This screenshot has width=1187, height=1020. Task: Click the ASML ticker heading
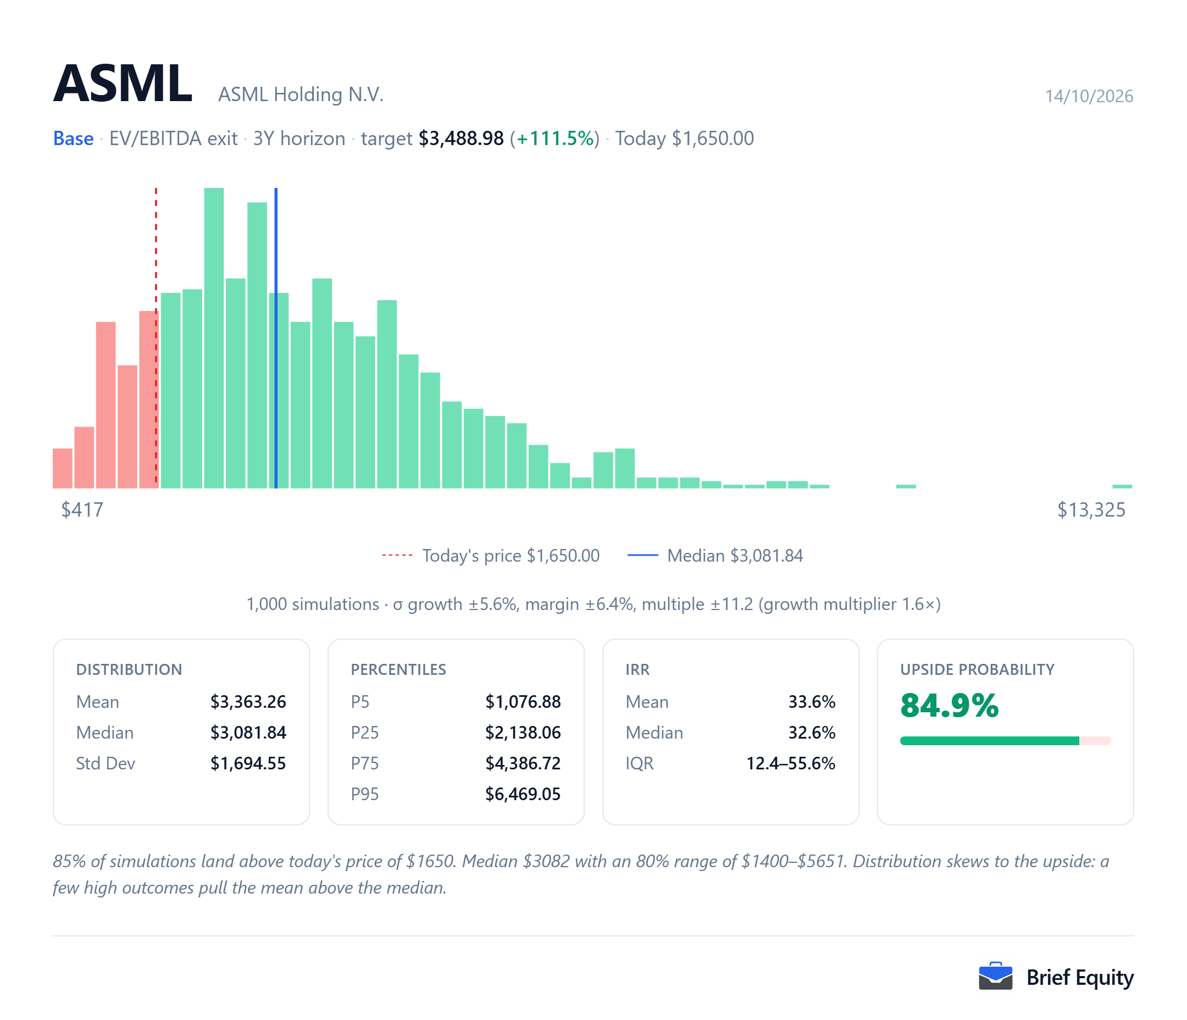tap(123, 83)
